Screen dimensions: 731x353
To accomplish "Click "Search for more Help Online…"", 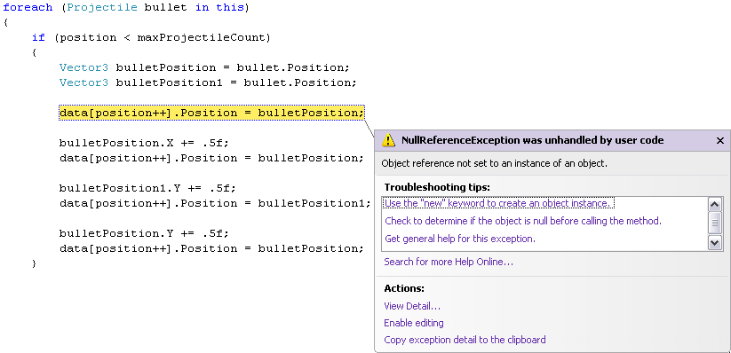I will click(449, 262).
